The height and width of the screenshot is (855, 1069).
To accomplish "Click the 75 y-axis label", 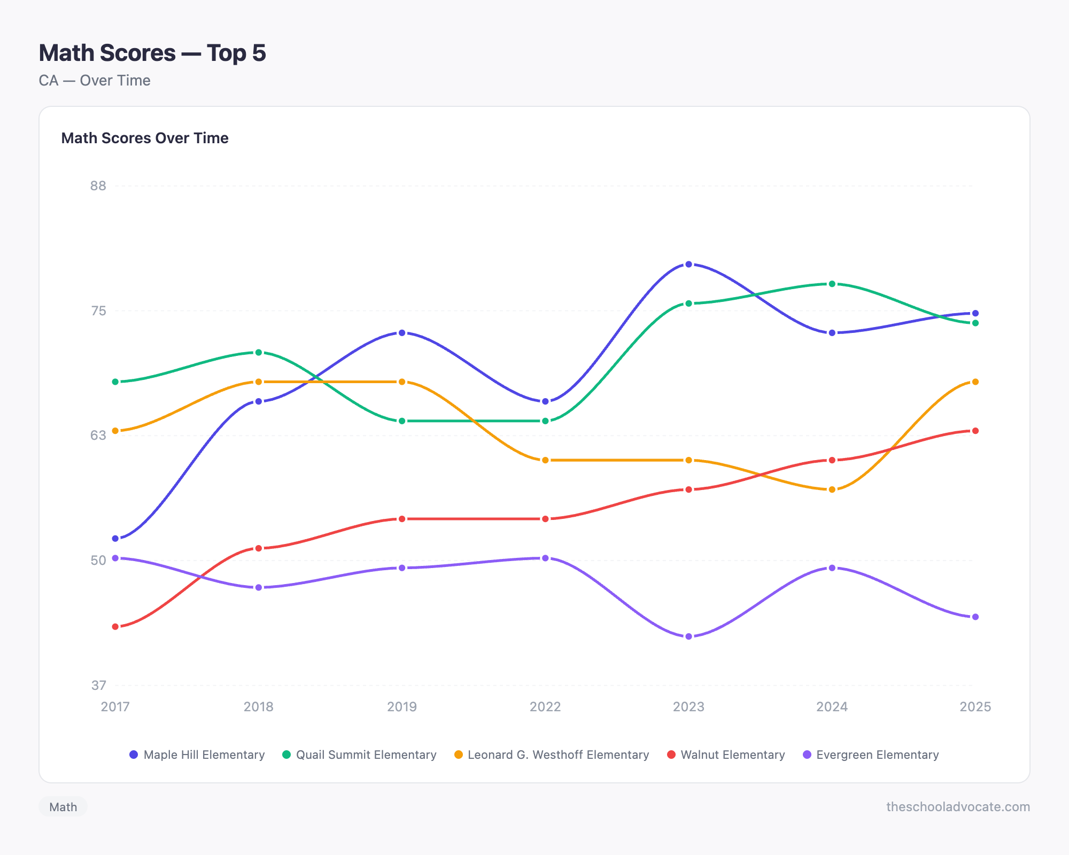I will [98, 311].
